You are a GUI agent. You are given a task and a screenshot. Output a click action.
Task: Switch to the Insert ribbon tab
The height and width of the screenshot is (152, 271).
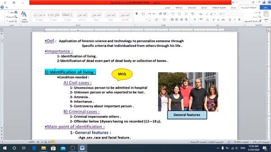click(233, 8)
